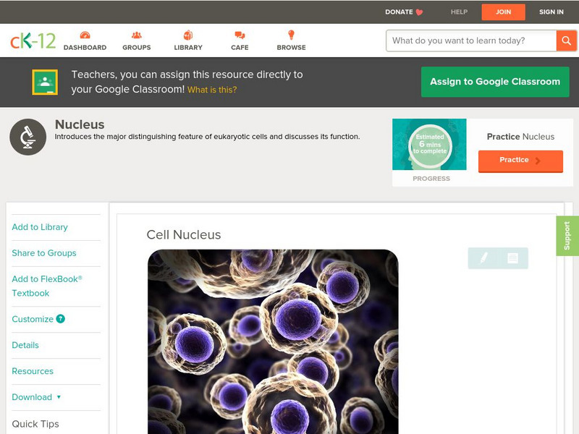The image size is (579, 434).
Task: Open the Dashboard from the top navigation
Action: (x=86, y=40)
